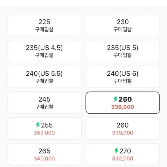This screenshot has width=167, height=167.
Task: Choose size 235 (US 4.5)
Action: [44, 51]
